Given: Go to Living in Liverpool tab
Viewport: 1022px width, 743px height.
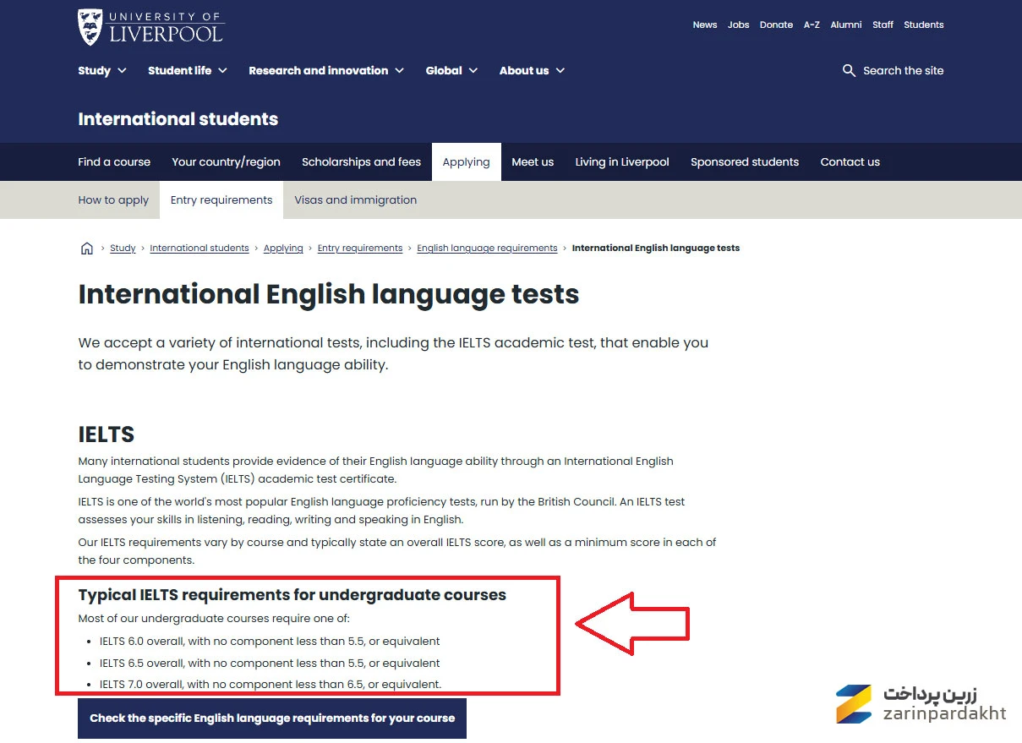Looking at the screenshot, I should pos(622,161).
